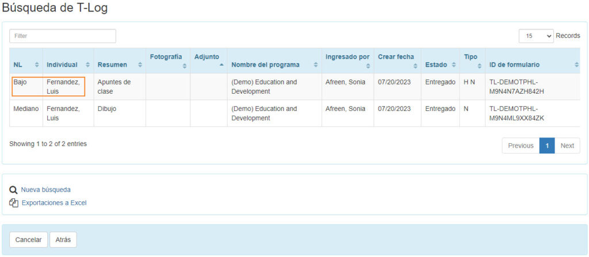Click 07/20/2023 in the Apuntes de clase row
The image size is (589, 257).
tap(395, 82)
